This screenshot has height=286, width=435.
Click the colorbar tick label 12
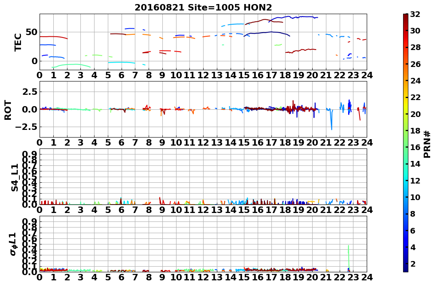pyautogui.click(x=415, y=180)
